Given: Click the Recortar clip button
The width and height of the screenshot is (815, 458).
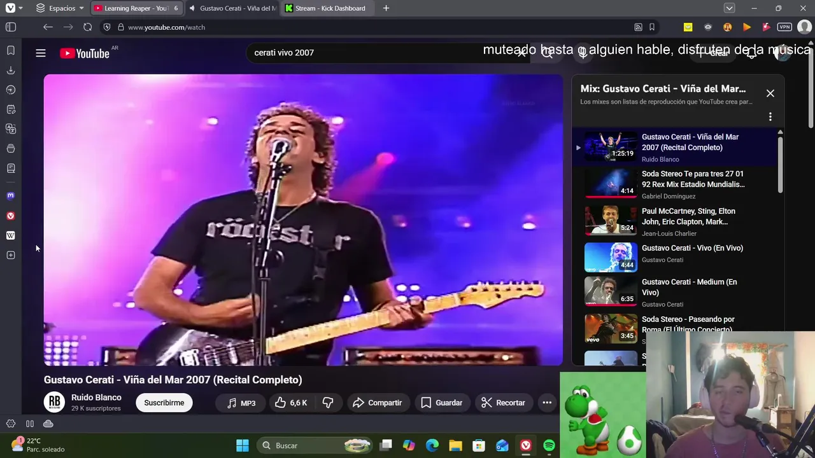Looking at the screenshot, I should pyautogui.click(x=504, y=403).
